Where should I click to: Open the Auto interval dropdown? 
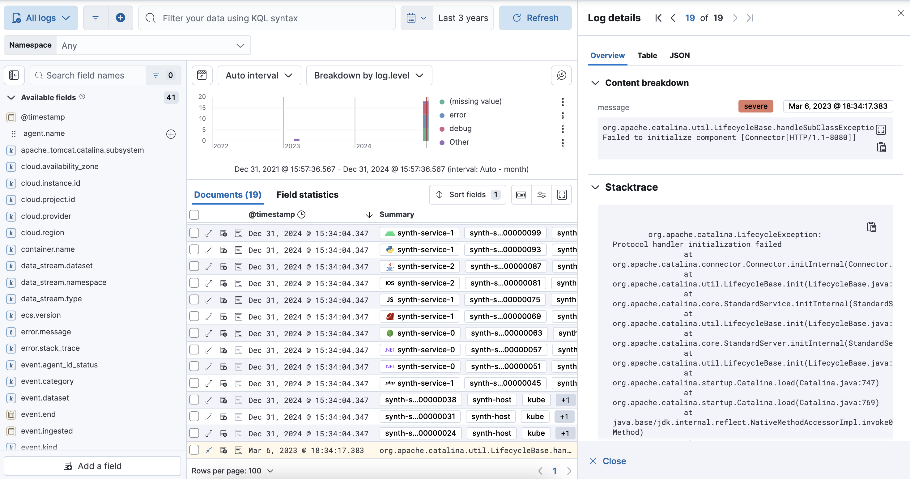pos(259,75)
